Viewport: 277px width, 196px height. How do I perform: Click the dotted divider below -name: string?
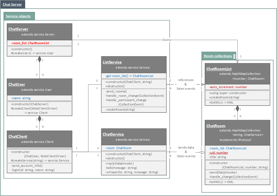[39, 101]
